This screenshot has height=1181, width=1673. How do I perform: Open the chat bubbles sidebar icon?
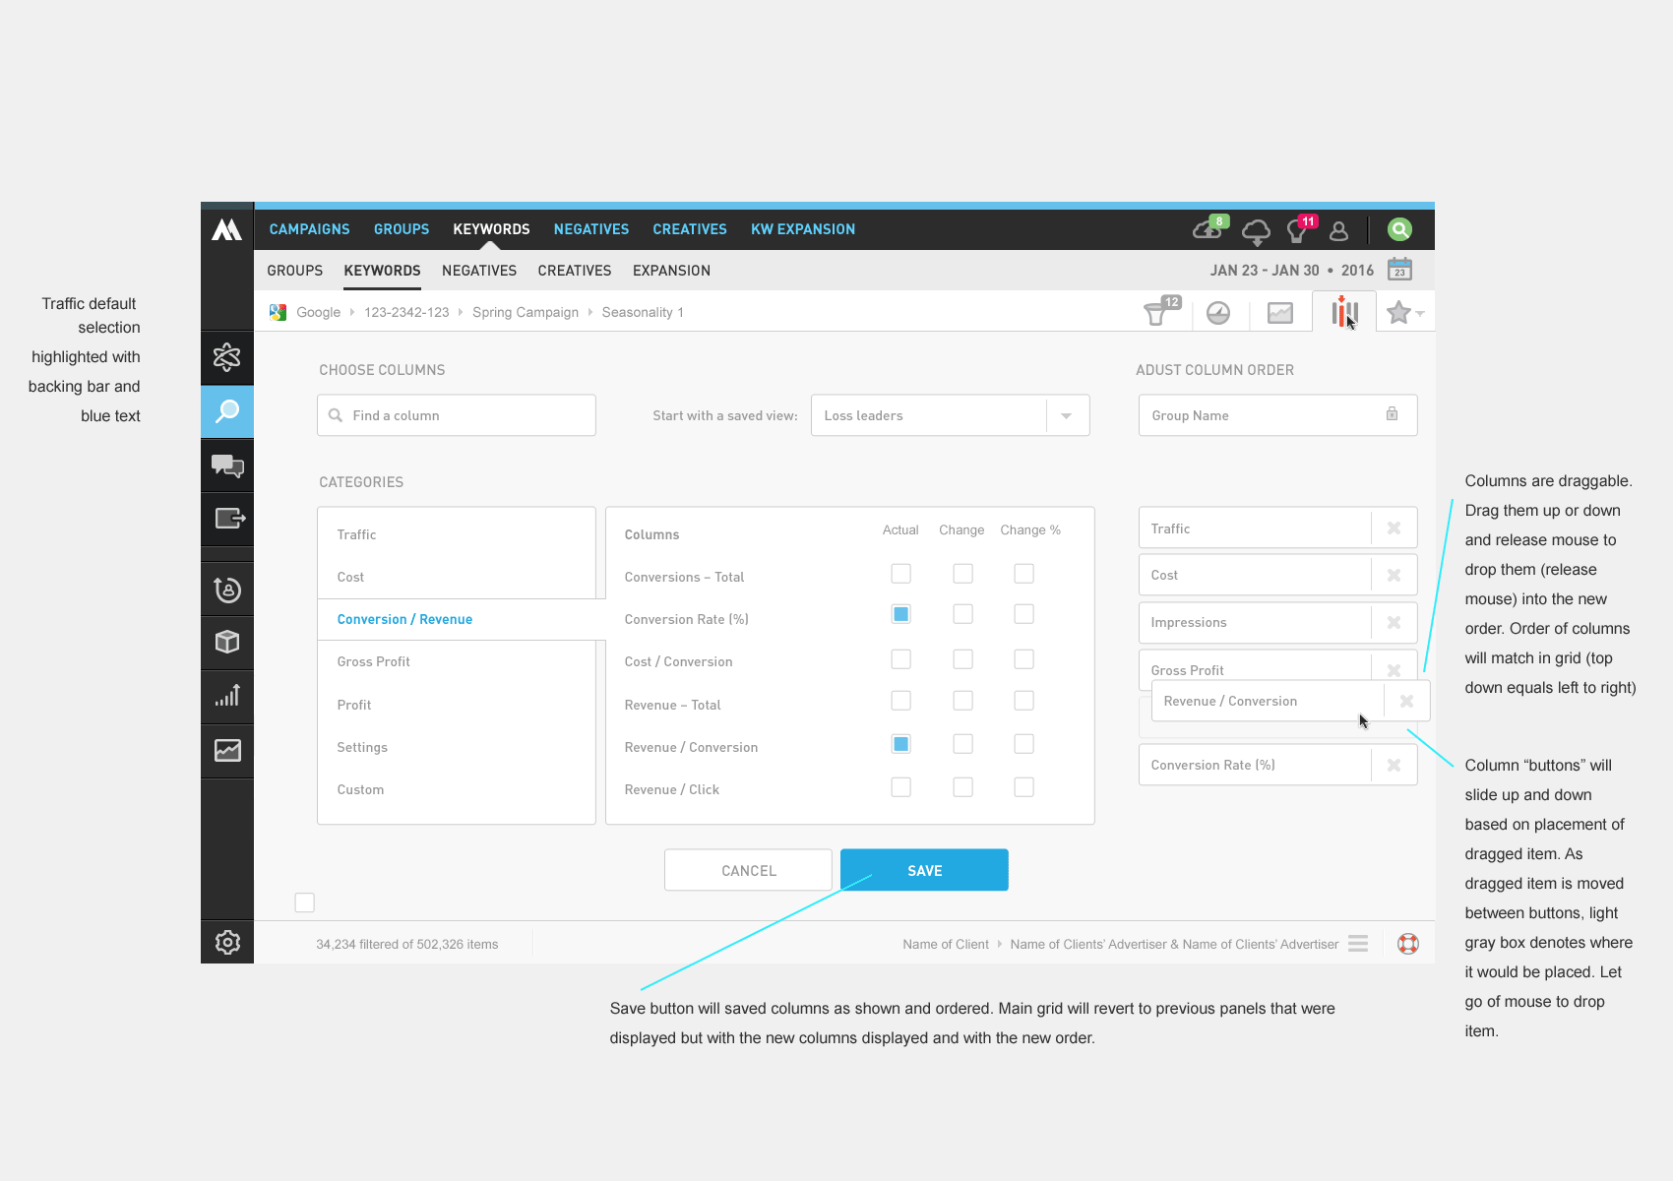click(227, 466)
